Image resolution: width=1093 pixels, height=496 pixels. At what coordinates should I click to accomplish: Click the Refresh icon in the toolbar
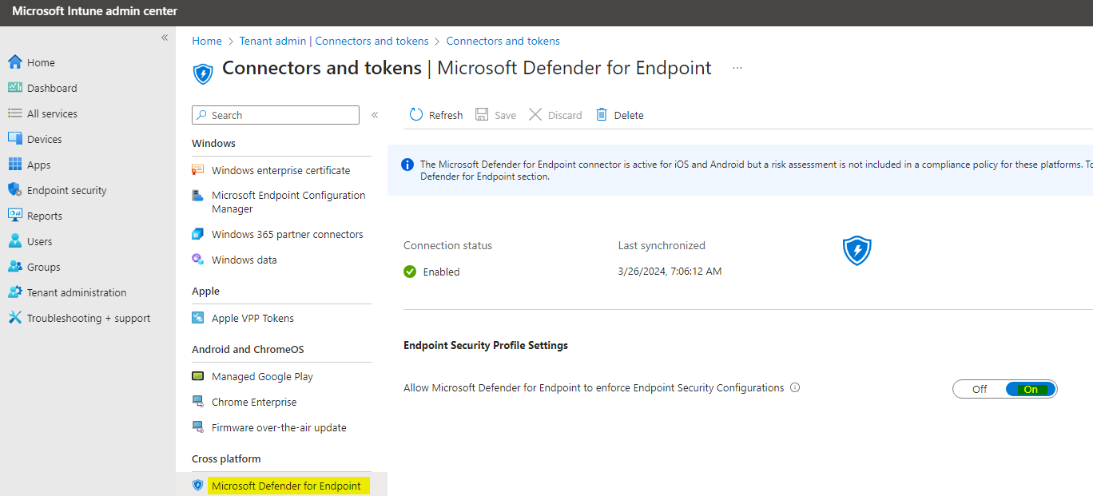[416, 115]
